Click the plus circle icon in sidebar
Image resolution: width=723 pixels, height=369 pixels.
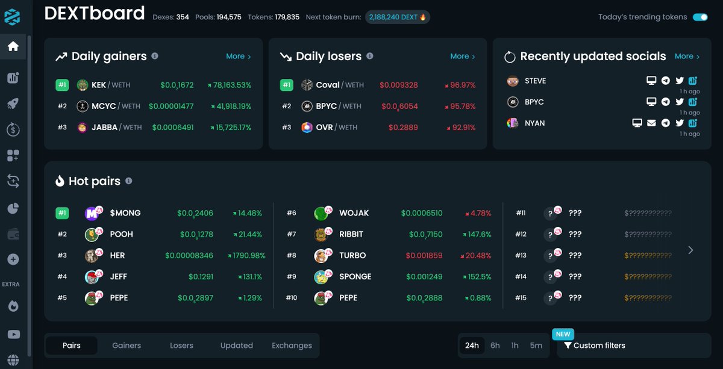click(13, 259)
